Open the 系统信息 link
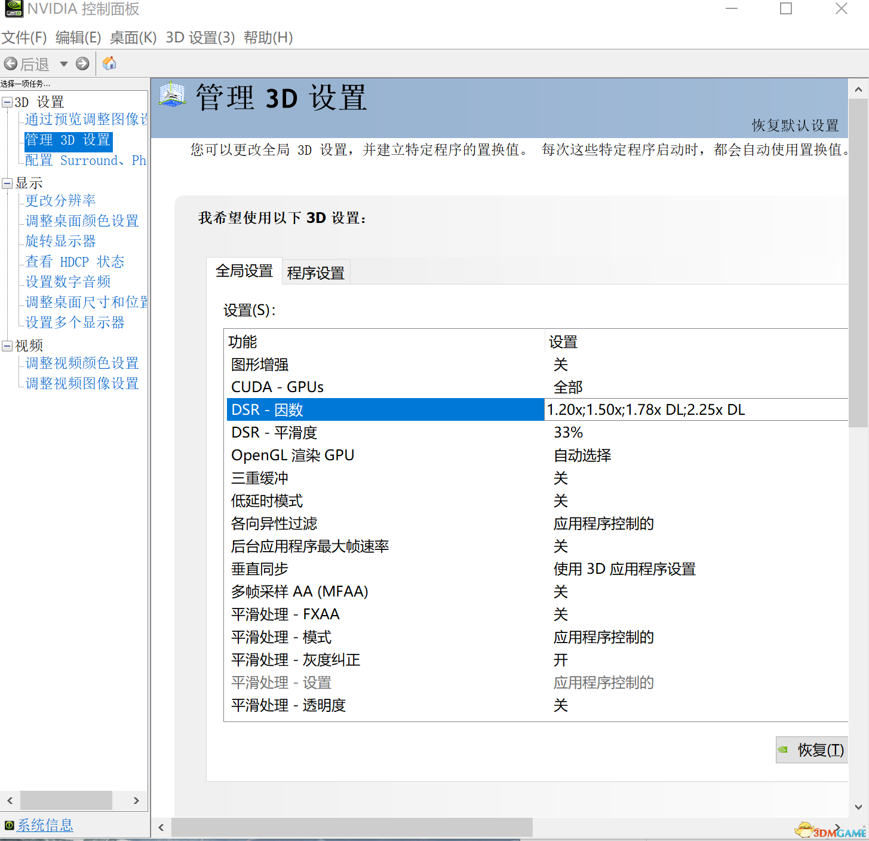The height and width of the screenshot is (841, 869). tap(45, 825)
